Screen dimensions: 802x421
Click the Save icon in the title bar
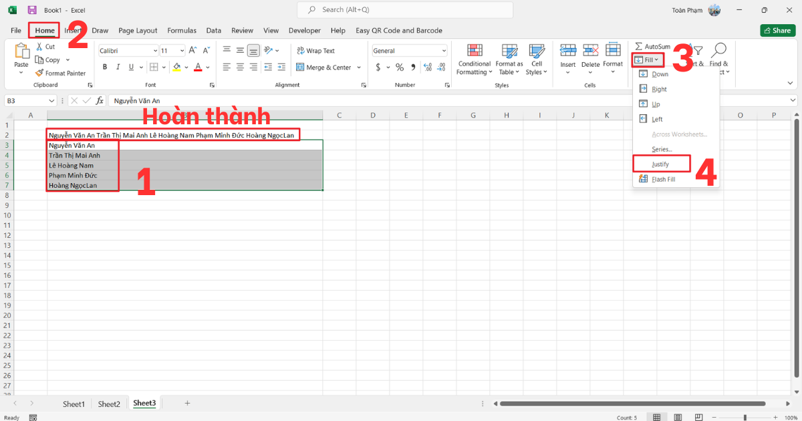(x=32, y=10)
